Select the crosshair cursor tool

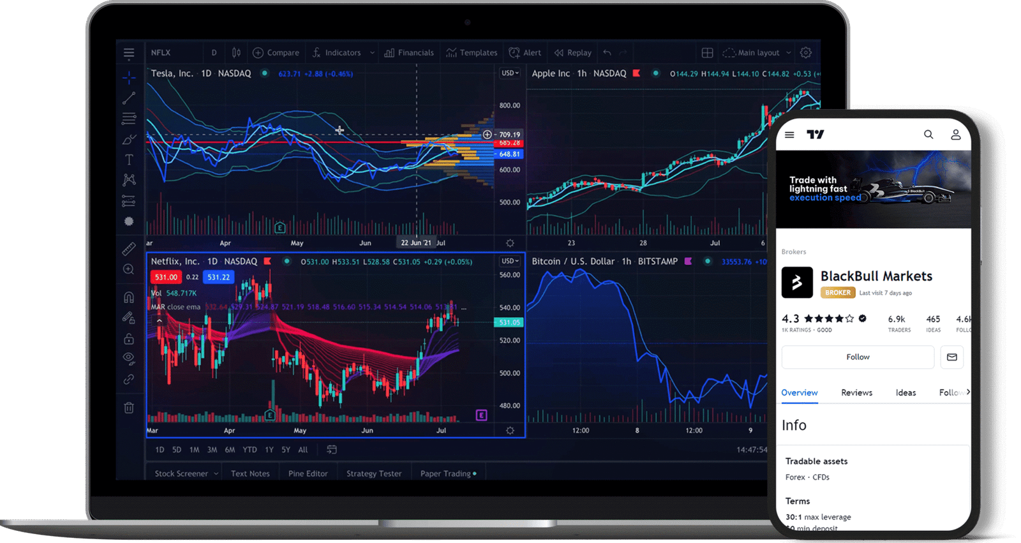(129, 78)
